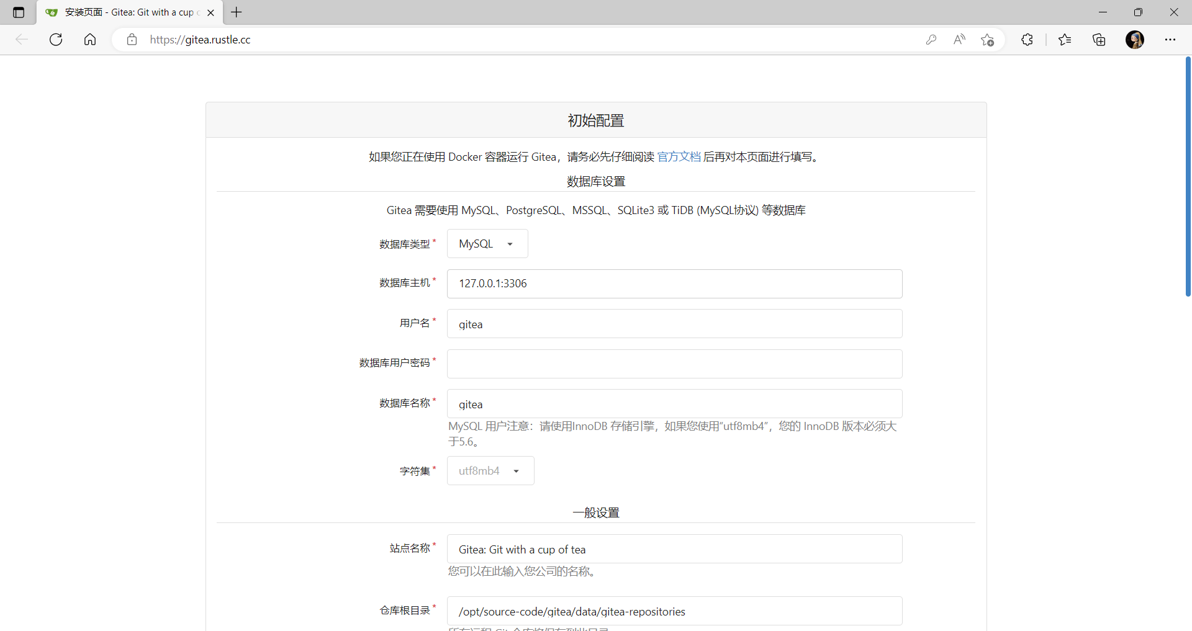Open the Settings and more ellipsis menu
Viewport: 1192px width, 631px height.
pos(1170,40)
